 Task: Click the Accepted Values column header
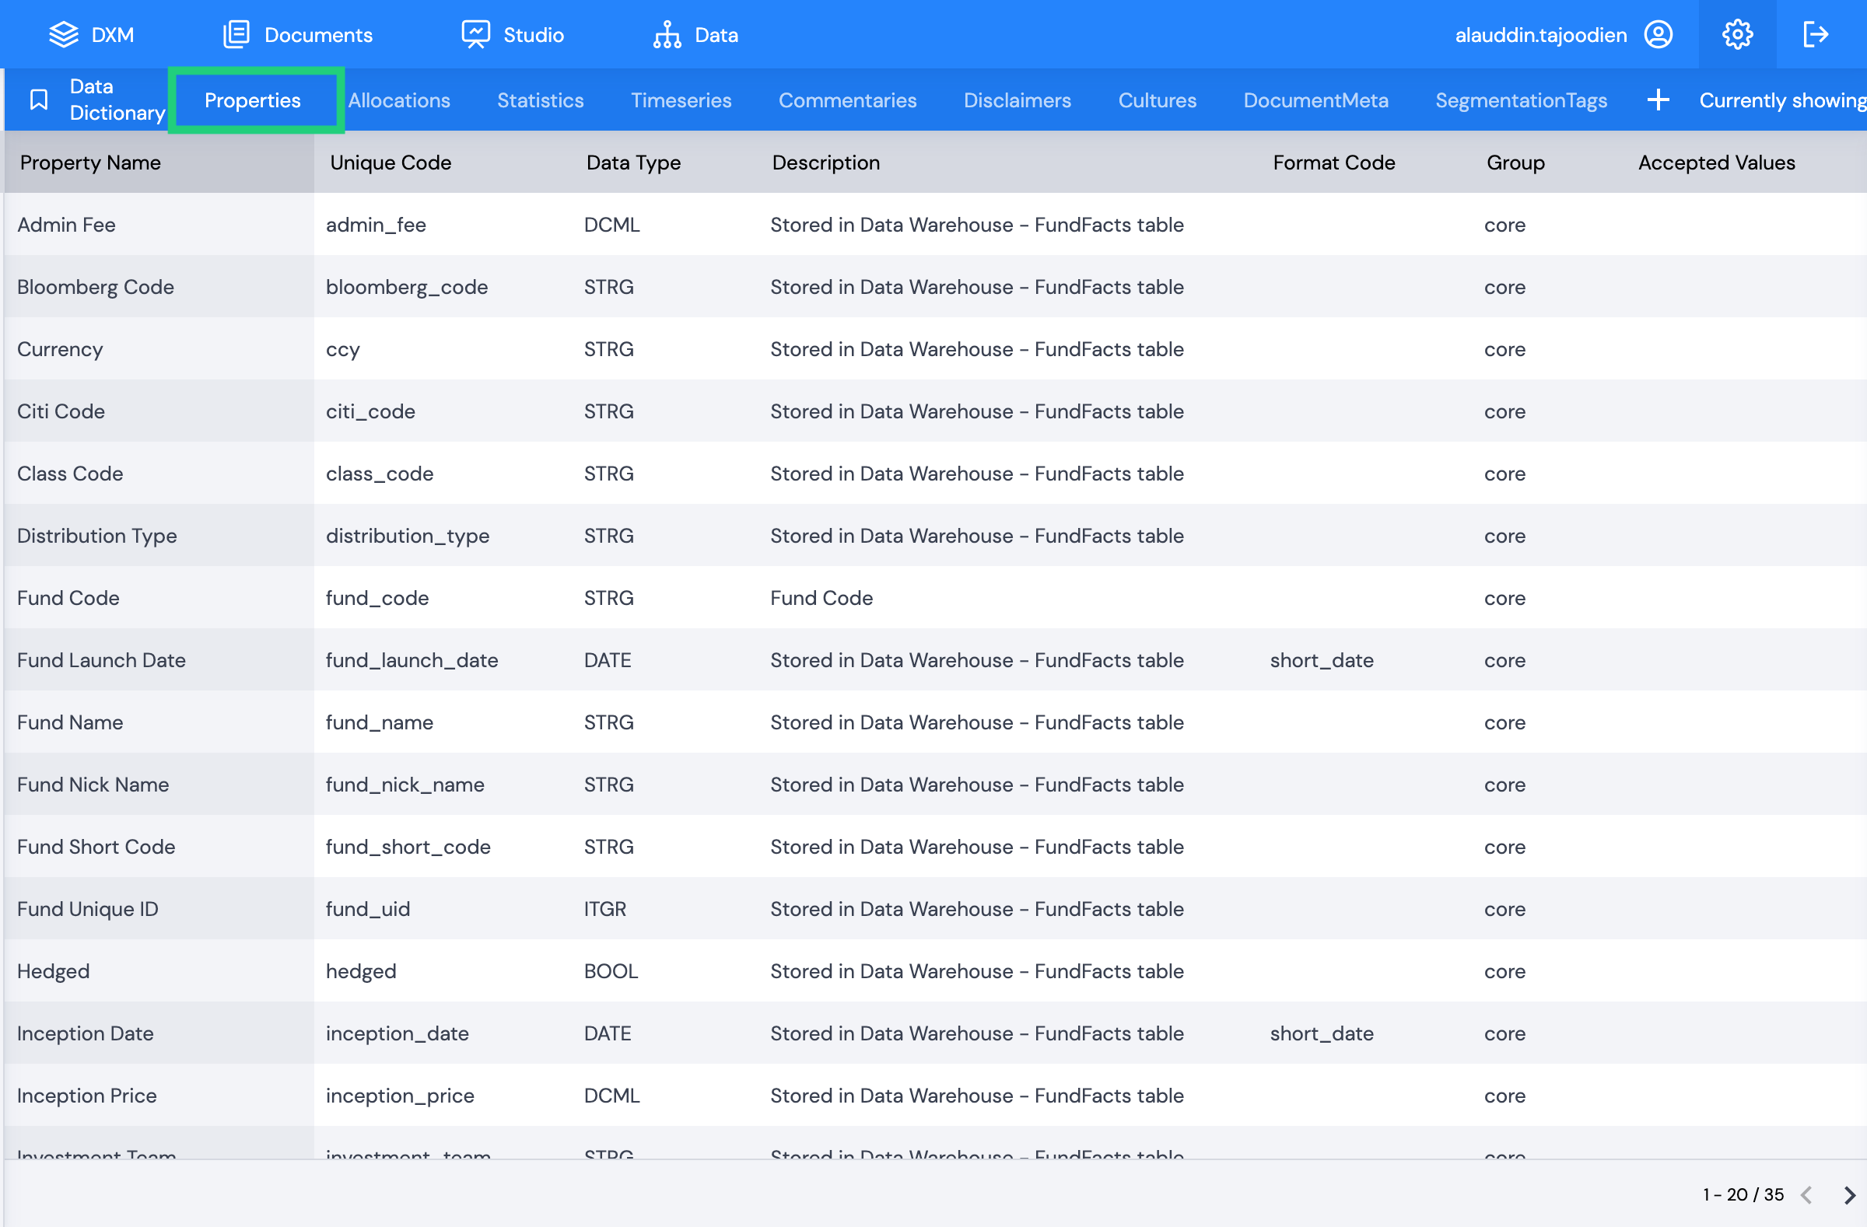point(1716,163)
